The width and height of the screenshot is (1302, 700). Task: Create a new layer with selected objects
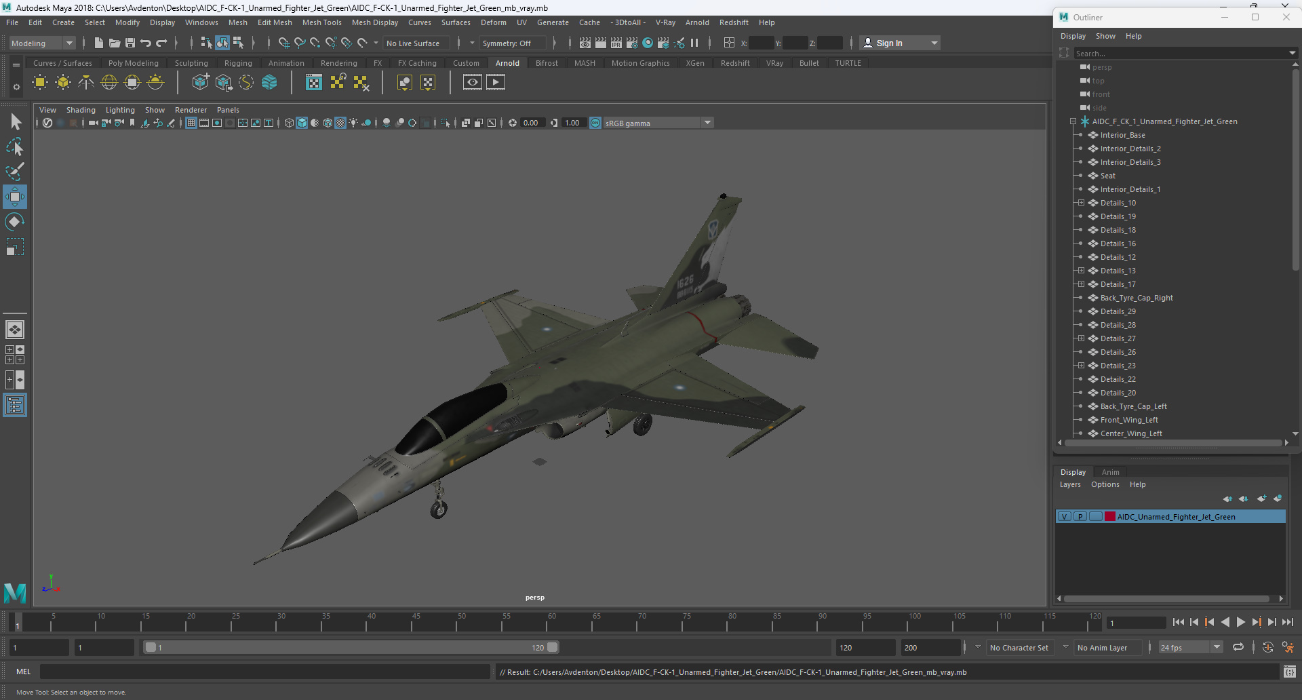[x=1278, y=499]
